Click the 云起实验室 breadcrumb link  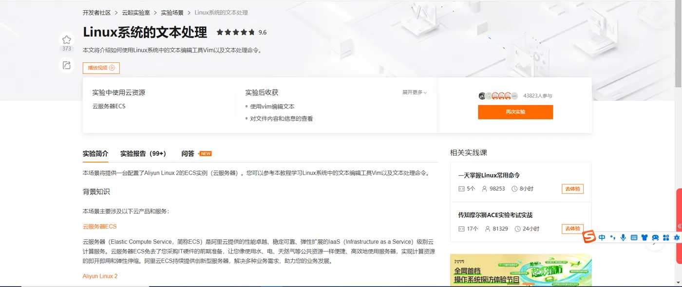pos(136,13)
